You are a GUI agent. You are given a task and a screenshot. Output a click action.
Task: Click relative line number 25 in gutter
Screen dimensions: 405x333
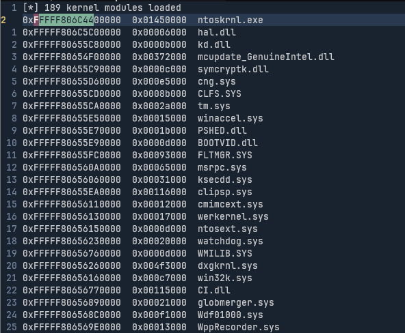(12, 327)
